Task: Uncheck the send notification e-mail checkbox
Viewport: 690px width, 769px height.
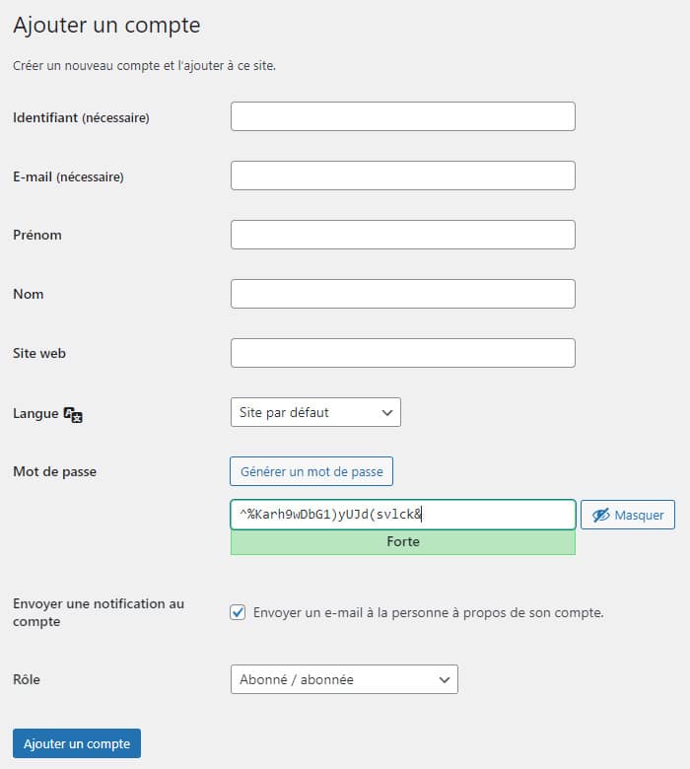Action: coord(238,612)
